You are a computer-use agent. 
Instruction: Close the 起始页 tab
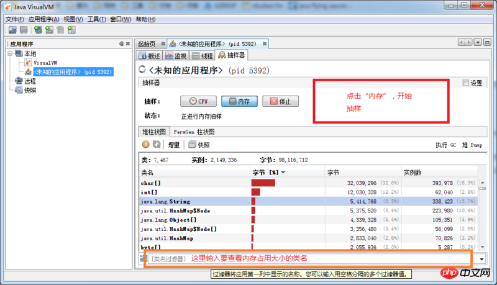coord(163,43)
